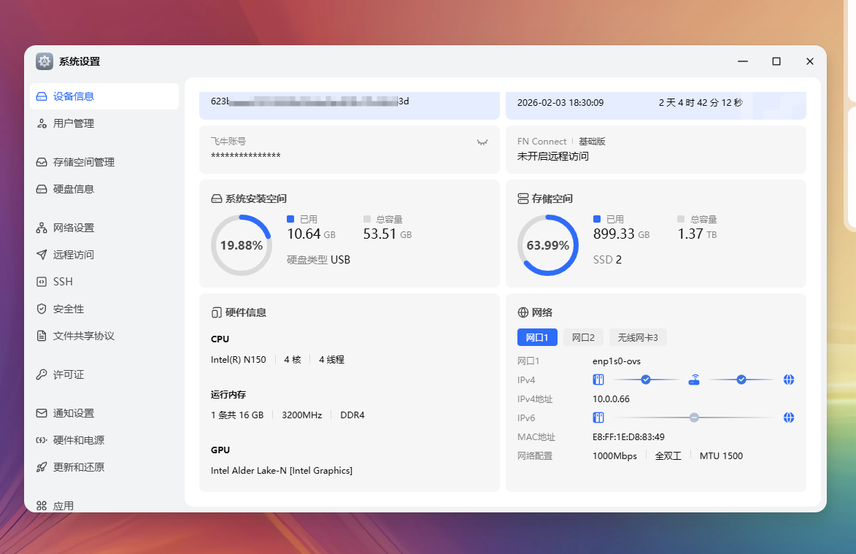856x554 pixels.
Task: Select the 网口1 network tab
Action: [537, 337]
